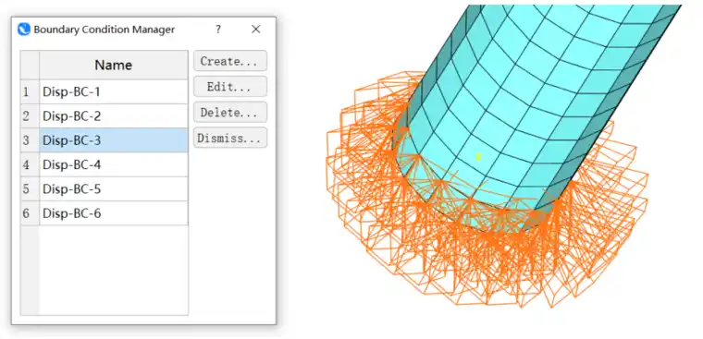This screenshot has height=339, width=703.
Task: Click the Create... button
Action: click(230, 61)
